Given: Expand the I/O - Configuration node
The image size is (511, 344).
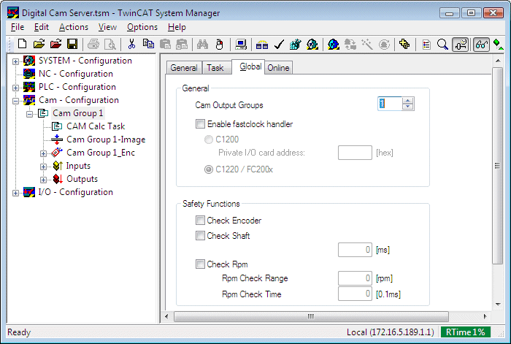Looking at the screenshot, I should (x=15, y=193).
